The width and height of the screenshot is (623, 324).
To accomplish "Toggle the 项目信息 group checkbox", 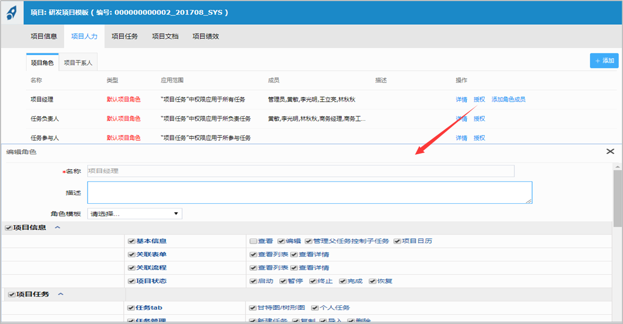I will [x=9, y=228].
